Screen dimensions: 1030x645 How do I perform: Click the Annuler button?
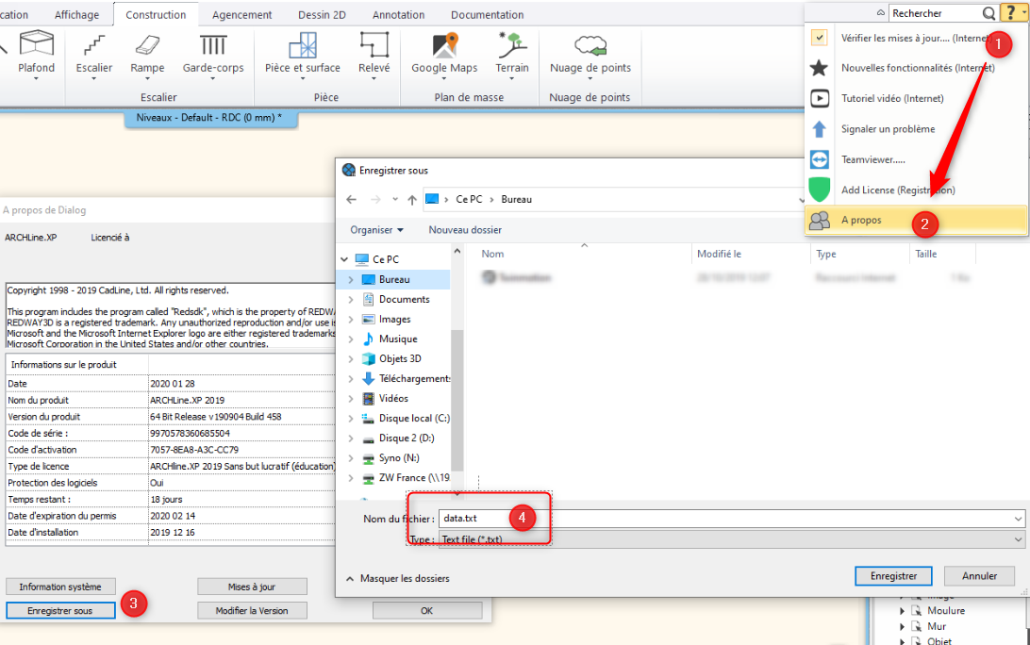(x=979, y=576)
